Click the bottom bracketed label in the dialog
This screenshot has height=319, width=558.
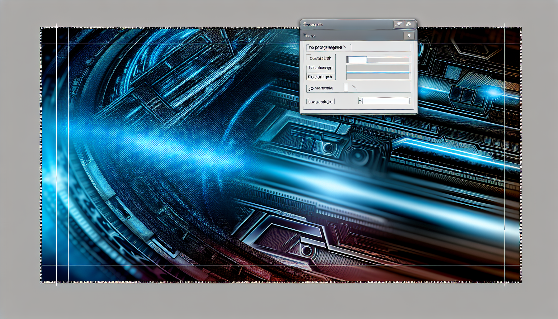tap(320, 102)
